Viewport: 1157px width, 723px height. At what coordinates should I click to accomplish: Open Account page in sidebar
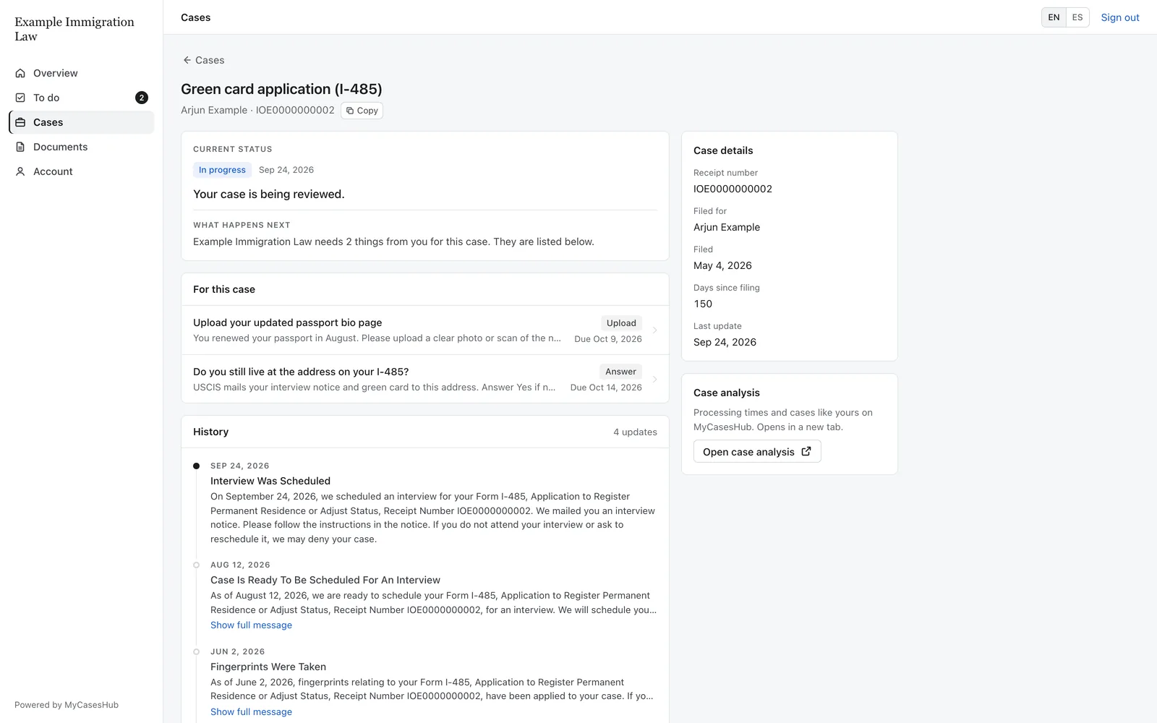[82, 171]
